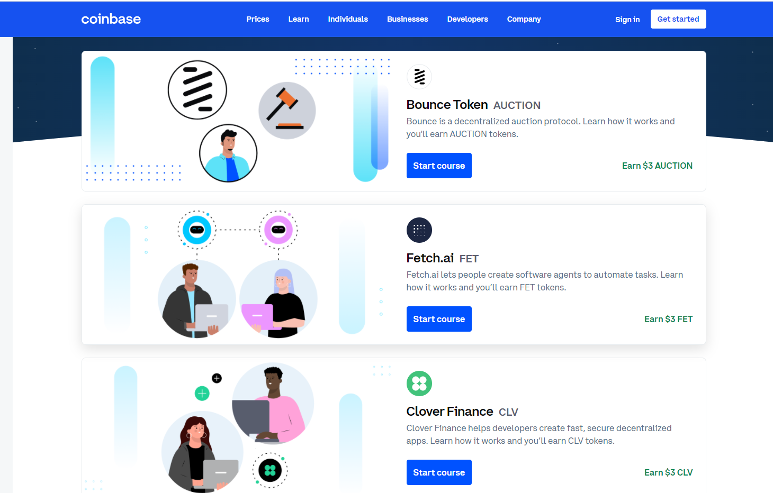The width and height of the screenshot is (773, 493).
Task: Click the small black clover badge illustration
Action: pos(270,470)
